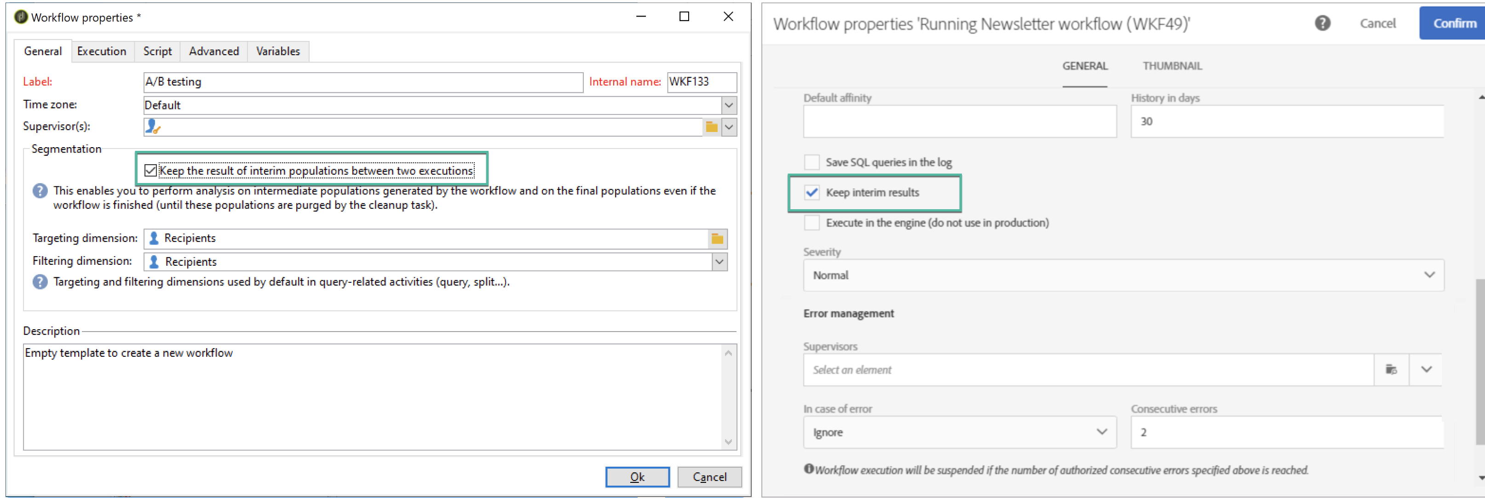This screenshot has width=1485, height=498.
Task: Check Execute in the engine option
Action: [x=812, y=223]
